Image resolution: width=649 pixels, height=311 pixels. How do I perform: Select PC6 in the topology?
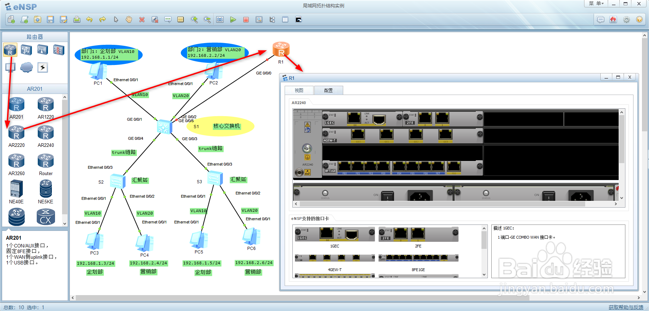click(x=251, y=237)
